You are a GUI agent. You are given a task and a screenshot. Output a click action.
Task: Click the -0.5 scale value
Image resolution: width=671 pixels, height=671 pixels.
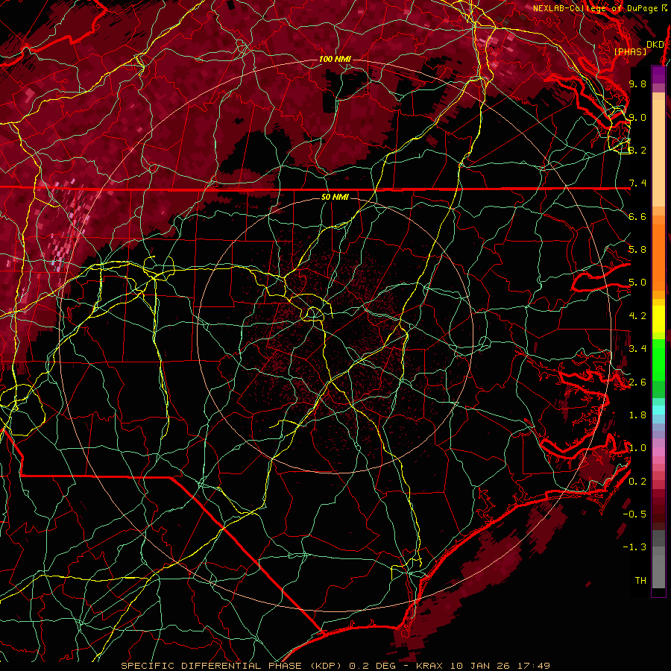(x=634, y=514)
